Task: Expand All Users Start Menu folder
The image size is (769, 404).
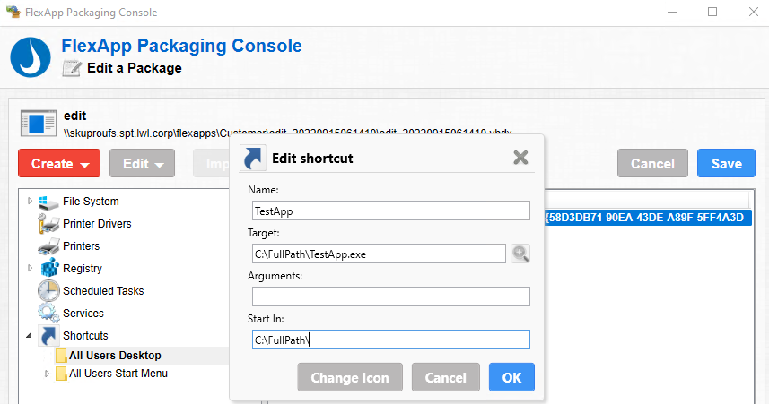Action: click(48, 374)
